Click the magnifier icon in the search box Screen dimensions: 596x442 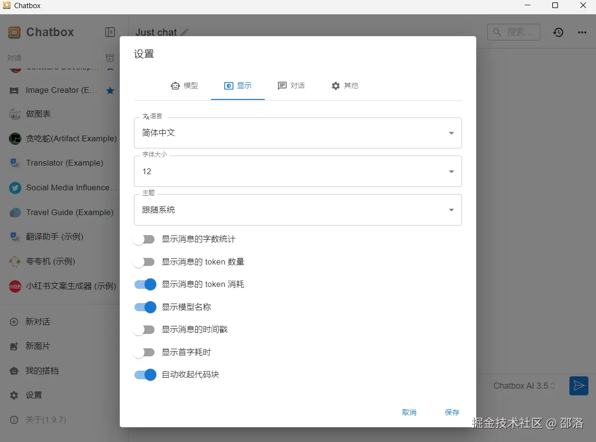pyautogui.click(x=497, y=32)
